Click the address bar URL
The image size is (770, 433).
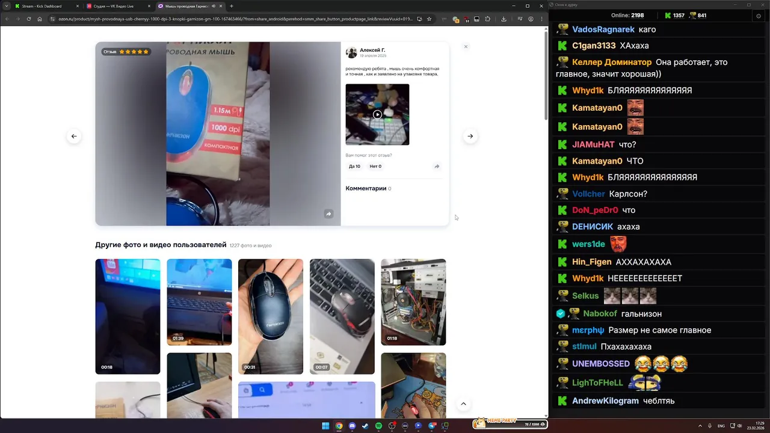(235, 19)
